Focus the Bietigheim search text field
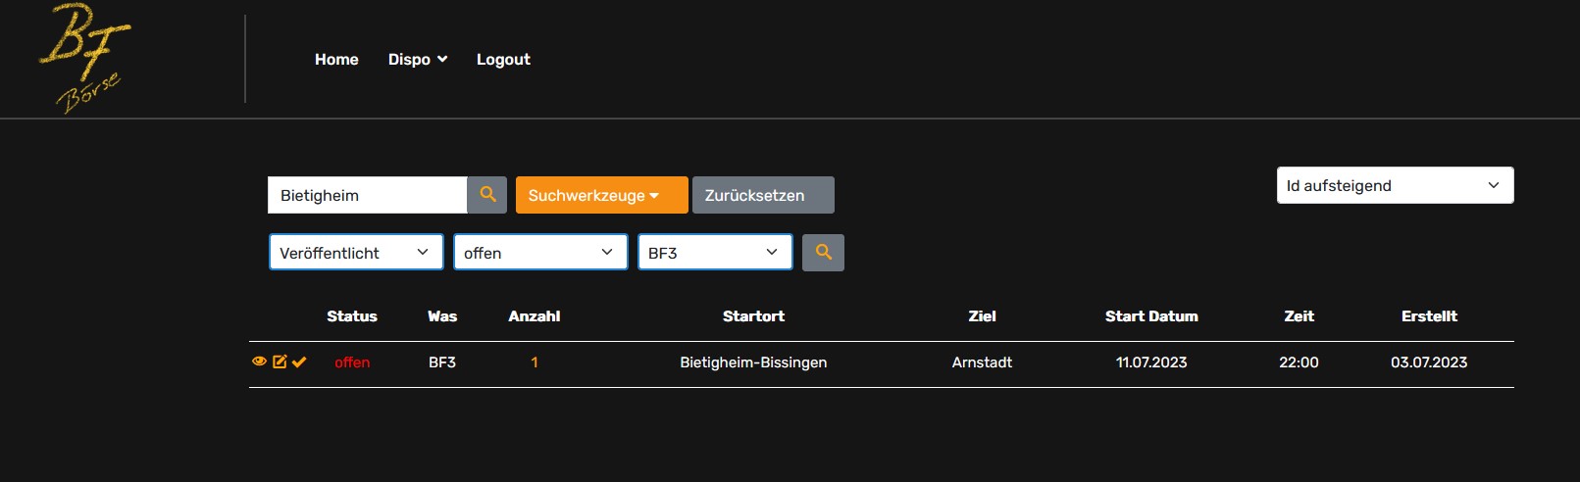The width and height of the screenshot is (1580, 482). click(x=368, y=195)
